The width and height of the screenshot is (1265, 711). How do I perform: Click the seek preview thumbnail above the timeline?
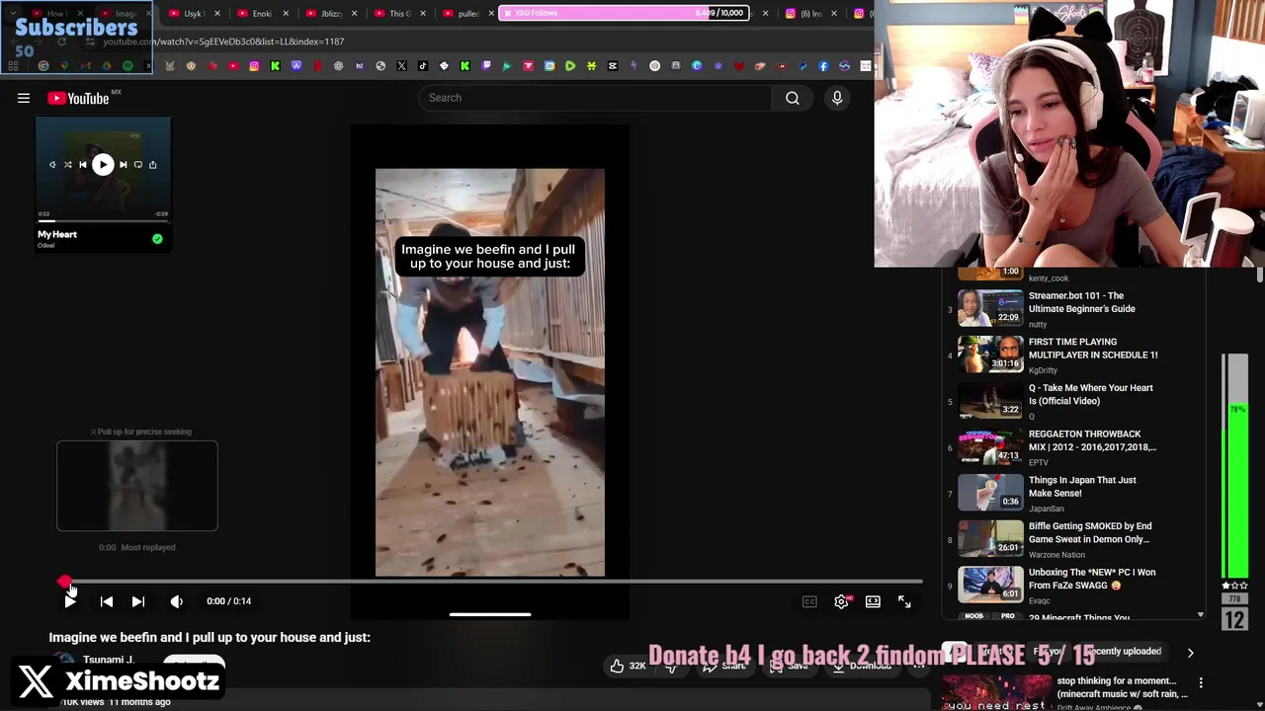click(137, 486)
